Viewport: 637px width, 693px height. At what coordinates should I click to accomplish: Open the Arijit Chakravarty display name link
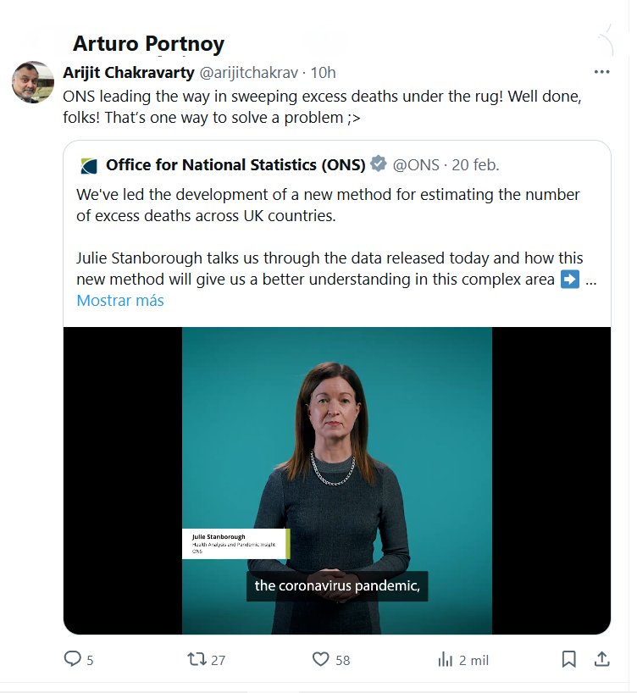coord(129,72)
